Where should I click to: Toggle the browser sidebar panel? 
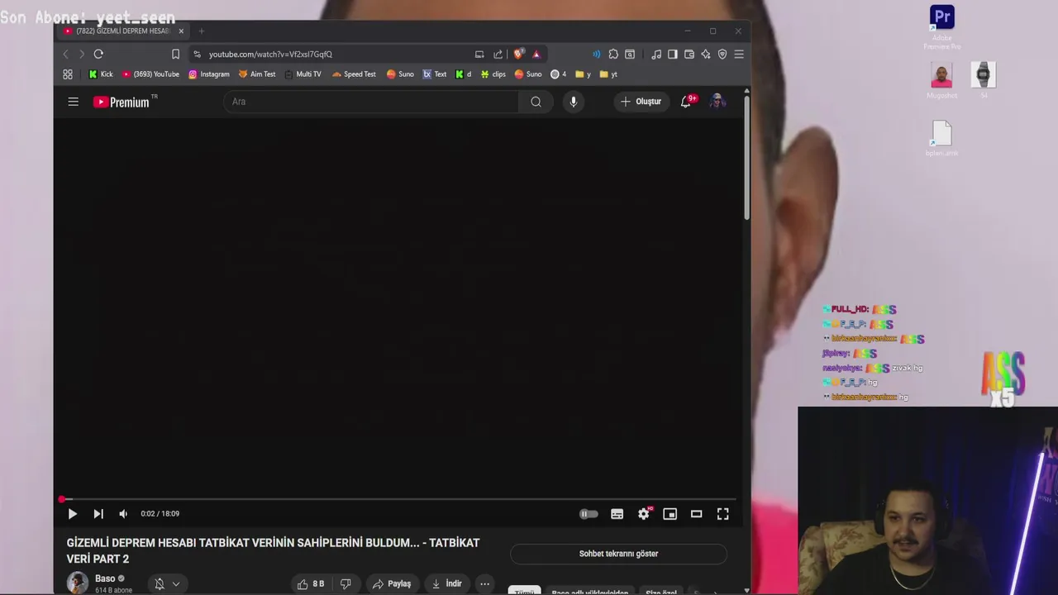(673, 55)
